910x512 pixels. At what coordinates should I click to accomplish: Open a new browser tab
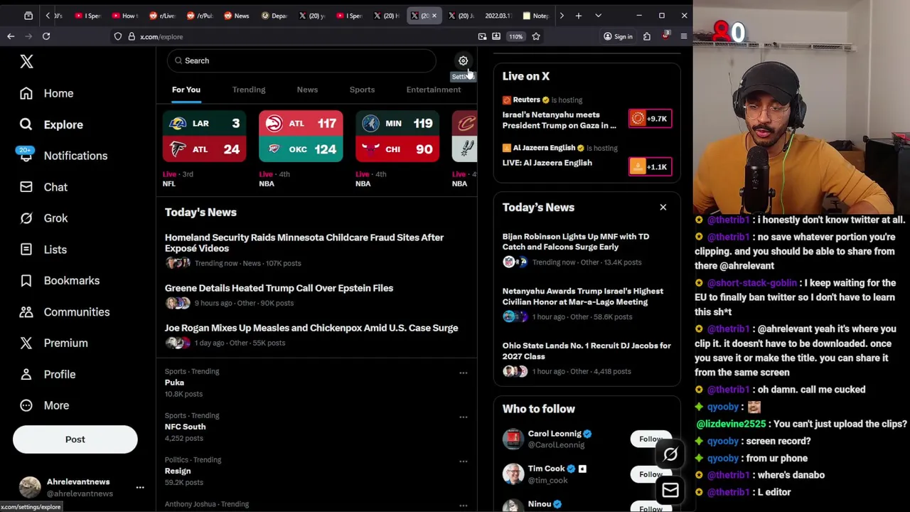pyautogui.click(x=579, y=16)
